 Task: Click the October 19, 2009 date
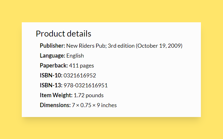click(x=159, y=46)
